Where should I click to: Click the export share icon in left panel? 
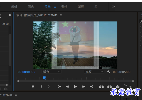tap(6, 89)
